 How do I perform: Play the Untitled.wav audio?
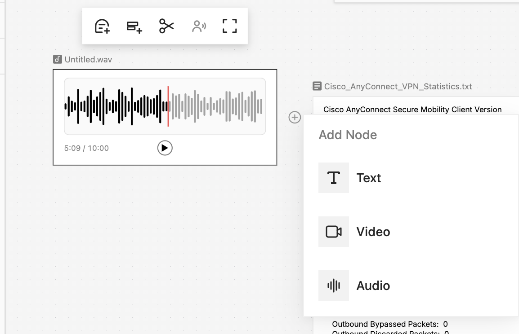click(x=165, y=148)
